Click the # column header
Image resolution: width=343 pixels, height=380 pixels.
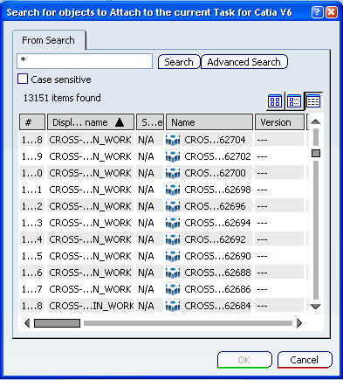point(32,122)
